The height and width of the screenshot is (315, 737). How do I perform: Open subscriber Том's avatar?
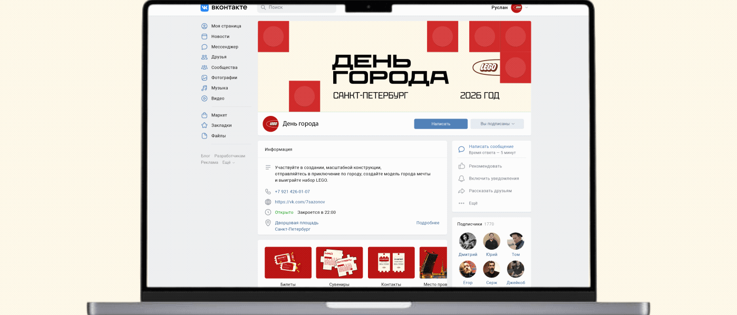pyautogui.click(x=516, y=241)
